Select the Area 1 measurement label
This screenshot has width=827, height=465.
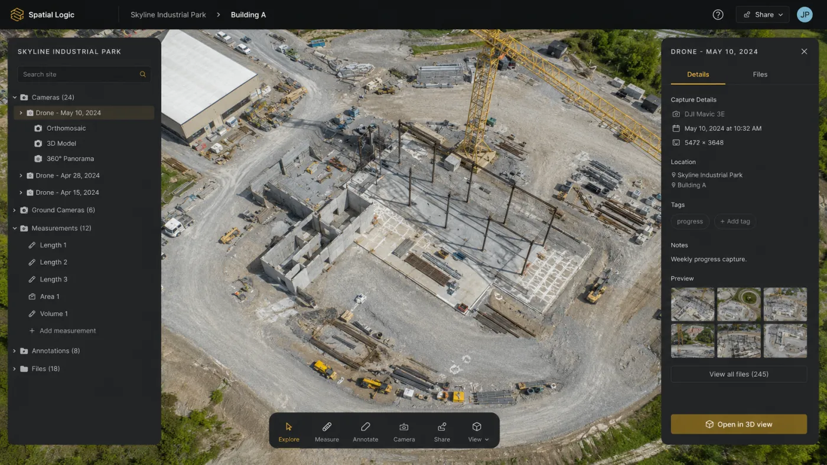[50, 296]
